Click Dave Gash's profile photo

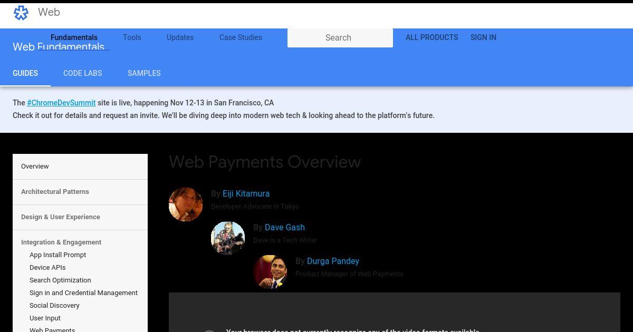228,238
